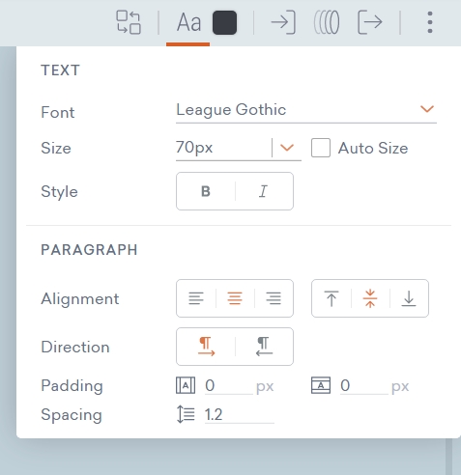Expand the font size dropdown arrow

click(287, 148)
